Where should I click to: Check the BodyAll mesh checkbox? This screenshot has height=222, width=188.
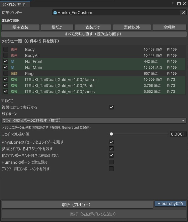[x=6, y=55]
